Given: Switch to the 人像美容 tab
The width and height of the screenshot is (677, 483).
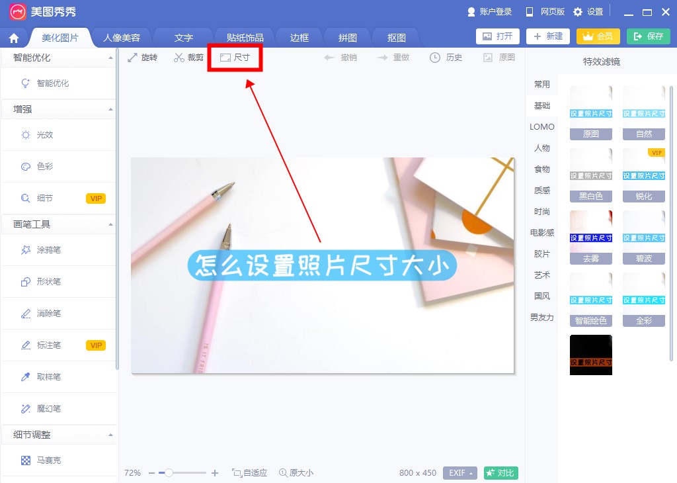Looking at the screenshot, I should click(x=122, y=38).
